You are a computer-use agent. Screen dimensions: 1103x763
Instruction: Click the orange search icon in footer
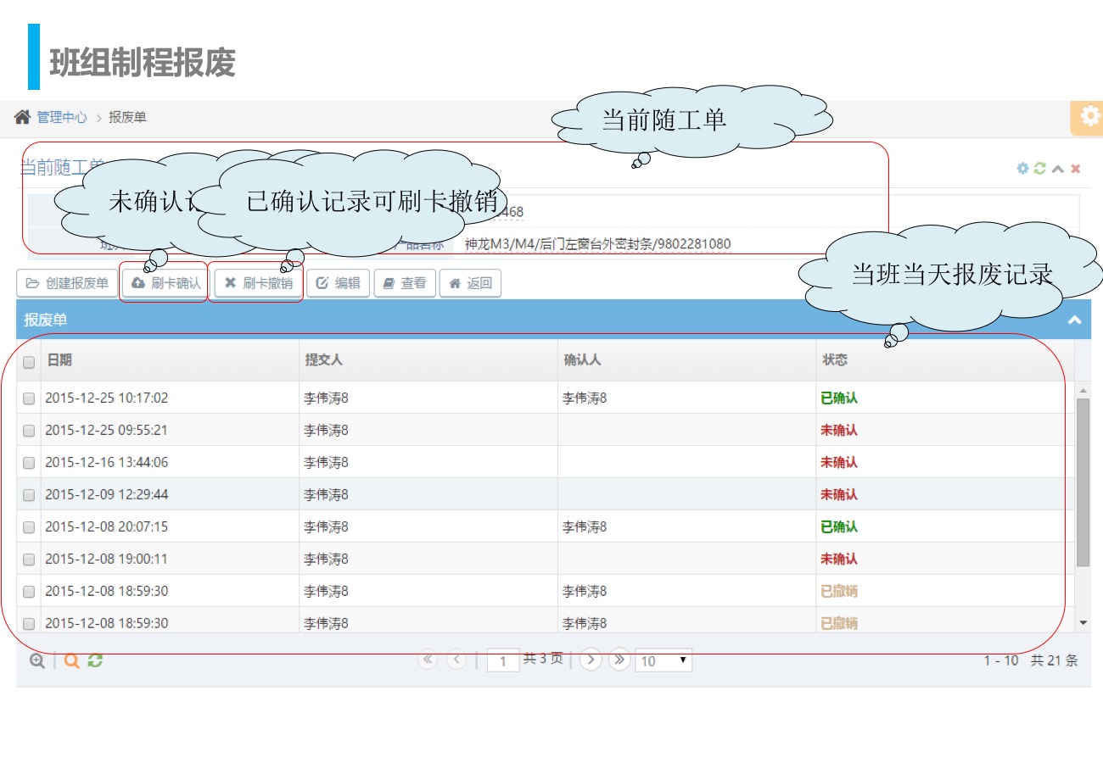pyautogui.click(x=72, y=661)
